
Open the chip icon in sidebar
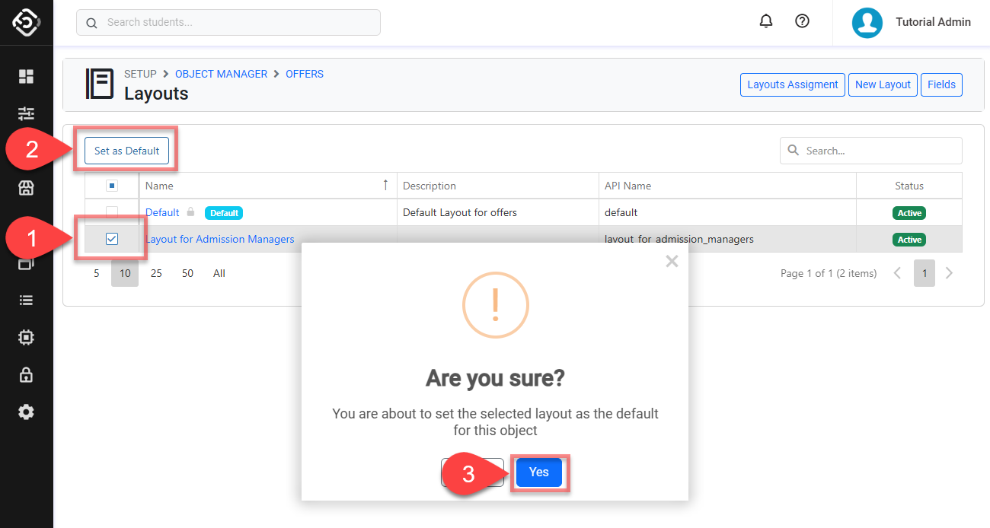click(26, 337)
